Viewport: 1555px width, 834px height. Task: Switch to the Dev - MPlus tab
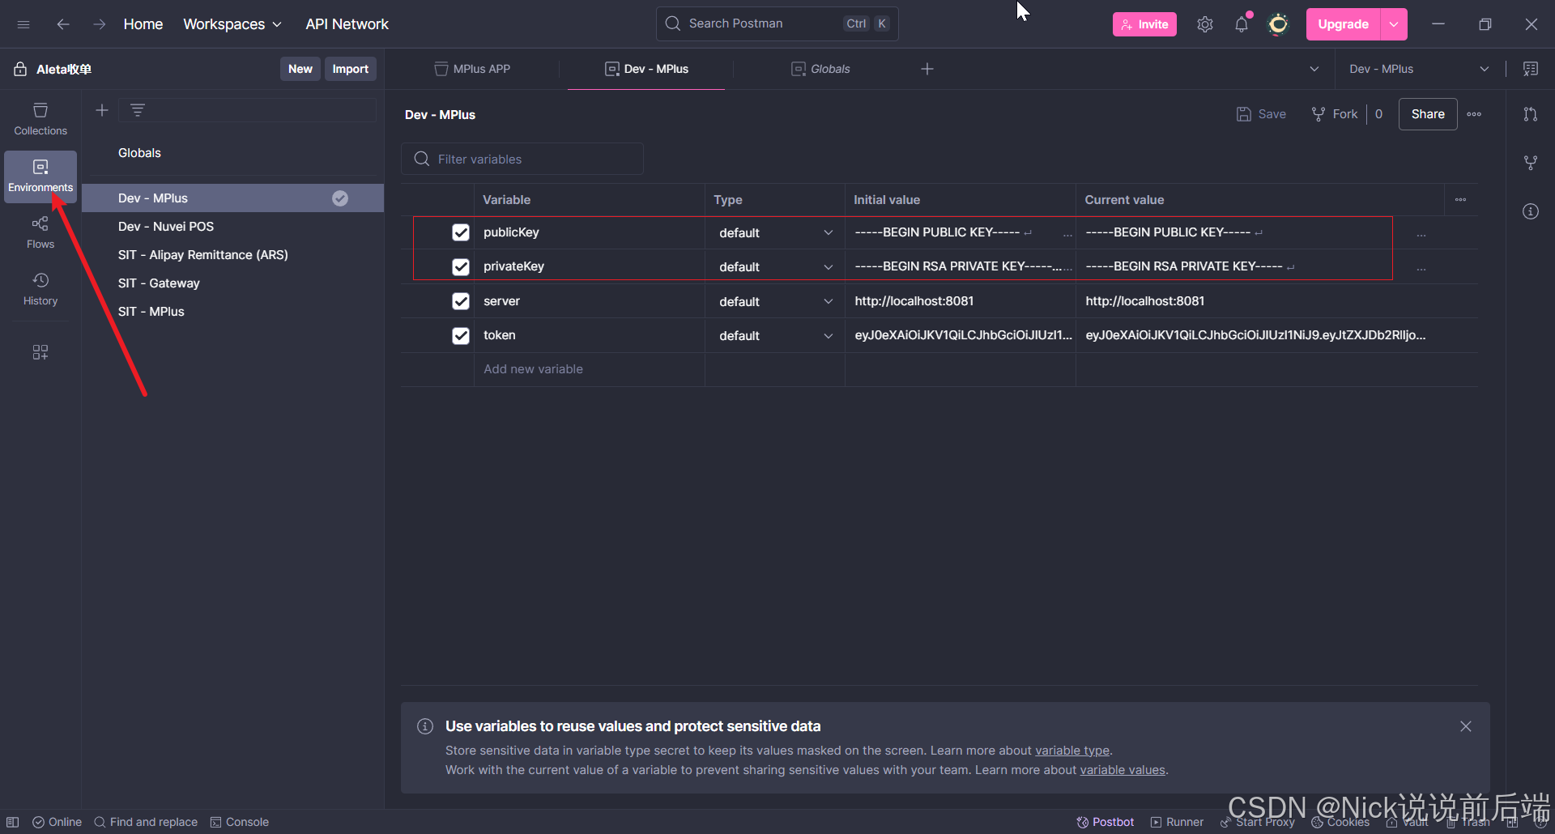[646, 69]
